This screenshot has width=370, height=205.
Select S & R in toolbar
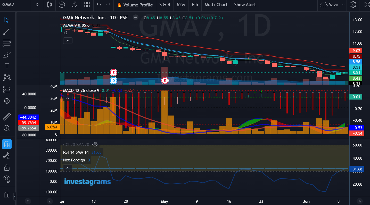165,5
